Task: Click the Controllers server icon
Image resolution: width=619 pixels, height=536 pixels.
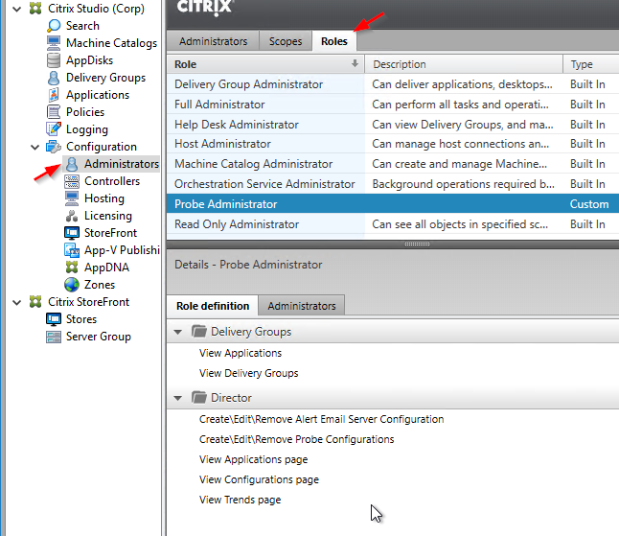Action: tap(72, 181)
